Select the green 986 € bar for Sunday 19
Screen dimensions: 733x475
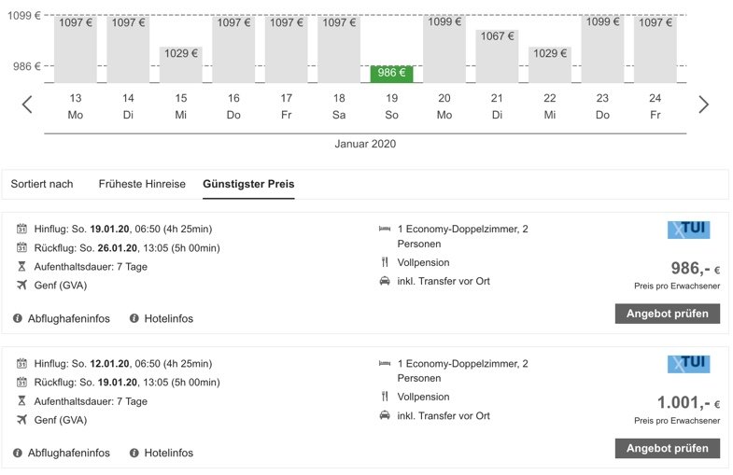pos(391,74)
